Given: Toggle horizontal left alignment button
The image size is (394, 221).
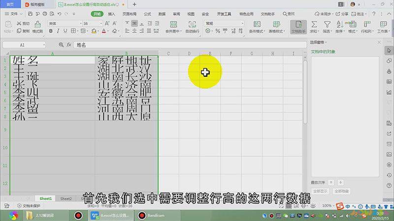Looking at the screenshot, I should tap(127, 31).
